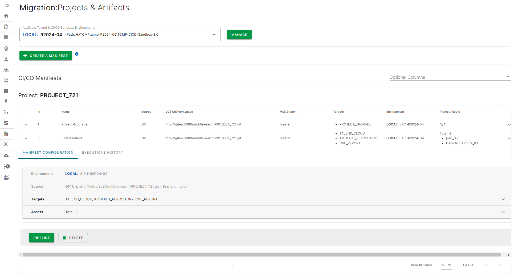Click the document report sidebar icon

pos(6,134)
